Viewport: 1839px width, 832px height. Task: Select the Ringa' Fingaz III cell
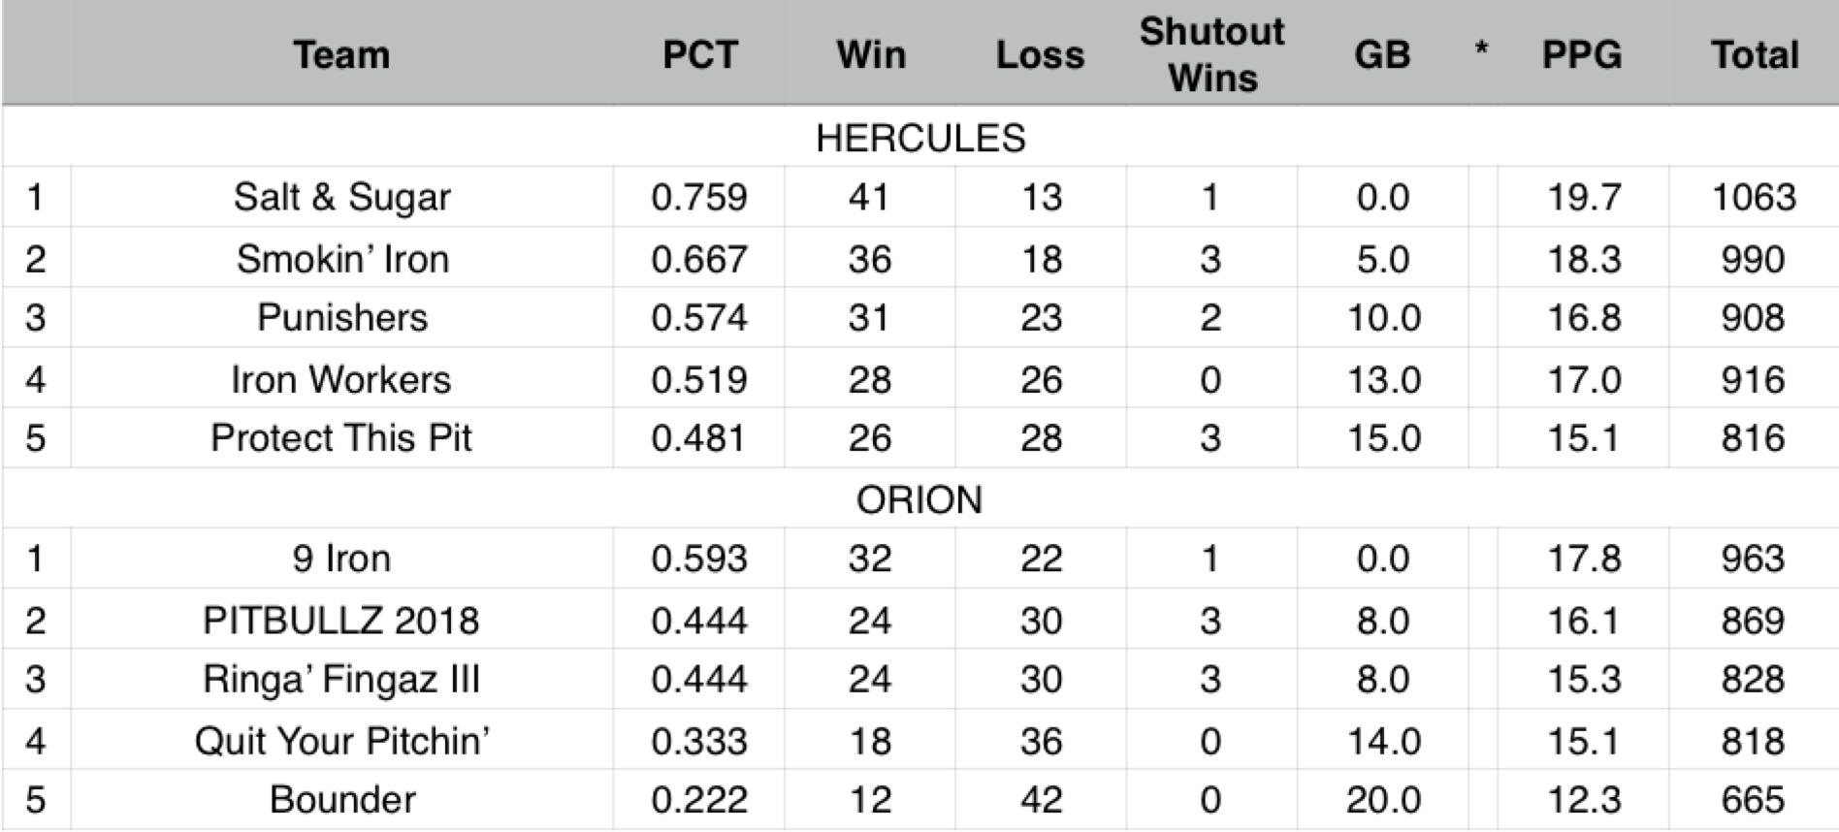coord(341,680)
